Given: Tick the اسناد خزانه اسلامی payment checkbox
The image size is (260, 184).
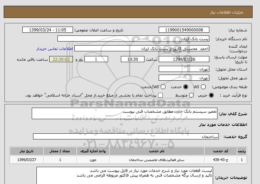Looking at the screenshot, I should 160,95.
